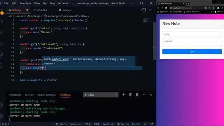Click the CRLF end-of-line indicator

tap(97, 124)
